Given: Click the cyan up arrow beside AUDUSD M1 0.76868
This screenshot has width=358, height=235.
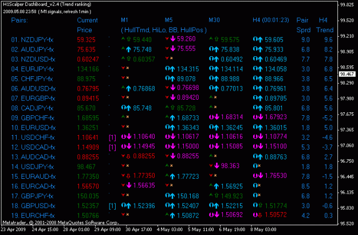Looking at the screenshot, I should click(128, 88).
